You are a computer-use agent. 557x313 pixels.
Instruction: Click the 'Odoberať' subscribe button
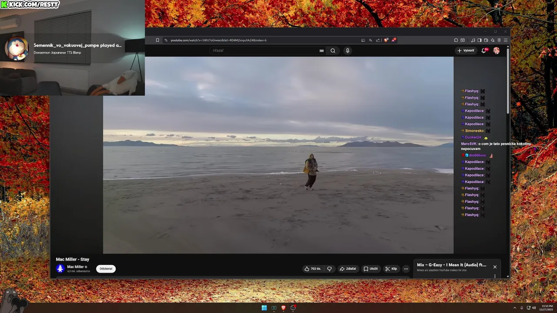(x=106, y=269)
